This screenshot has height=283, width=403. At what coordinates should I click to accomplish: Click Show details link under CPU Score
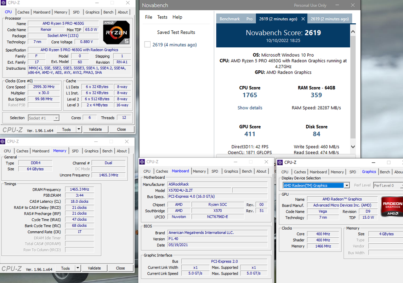250,108
